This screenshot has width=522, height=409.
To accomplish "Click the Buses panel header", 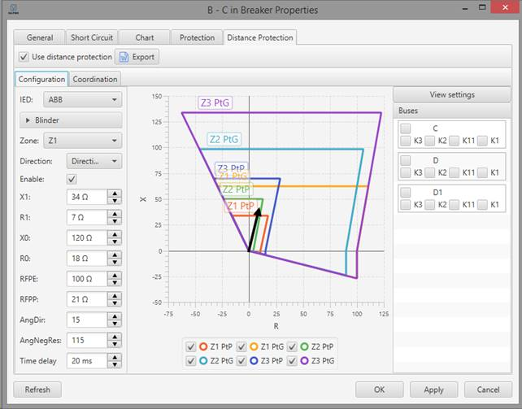I will (x=452, y=111).
